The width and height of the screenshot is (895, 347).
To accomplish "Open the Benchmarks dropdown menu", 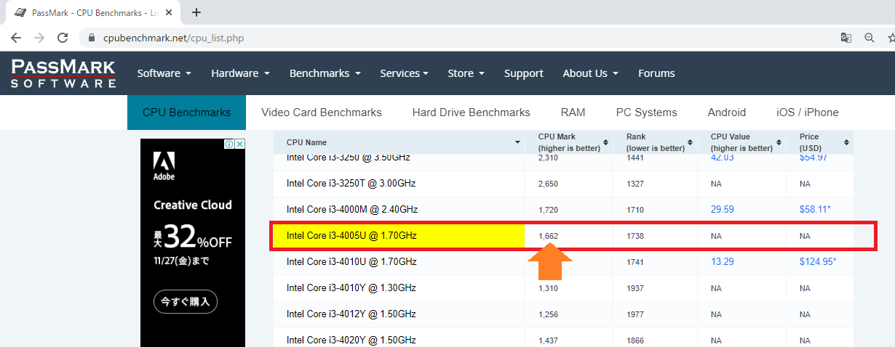I will click(325, 73).
